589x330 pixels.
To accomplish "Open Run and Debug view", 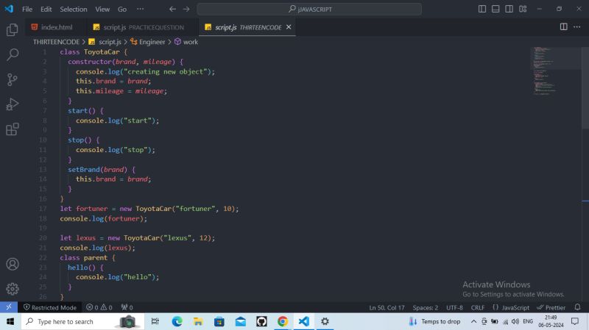I will pos(12,104).
